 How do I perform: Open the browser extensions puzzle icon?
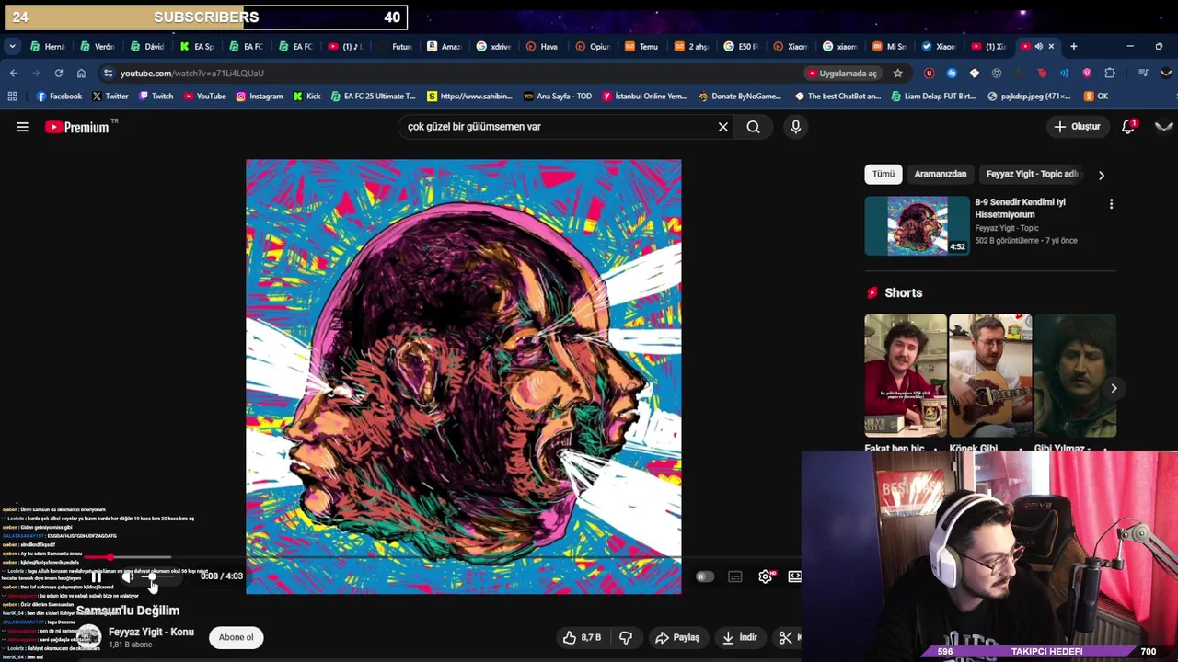(x=1110, y=74)
